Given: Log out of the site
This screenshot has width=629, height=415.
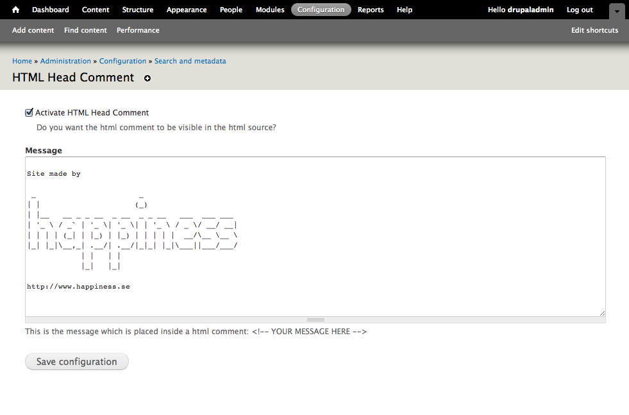Looking at the screenshot, I should coord(580,10).
